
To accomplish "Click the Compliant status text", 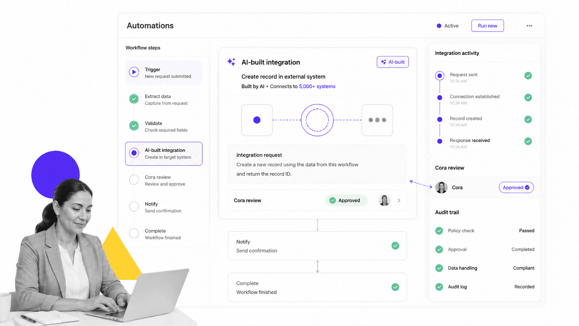I will coord(524,268).
